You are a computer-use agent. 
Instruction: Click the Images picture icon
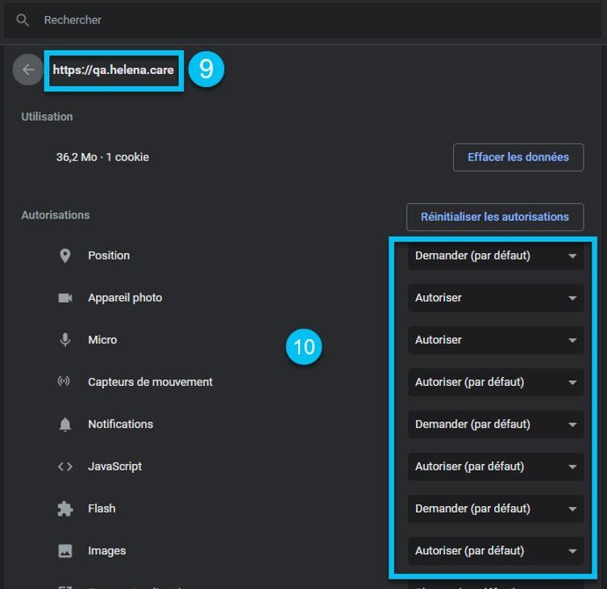(65, 550)
